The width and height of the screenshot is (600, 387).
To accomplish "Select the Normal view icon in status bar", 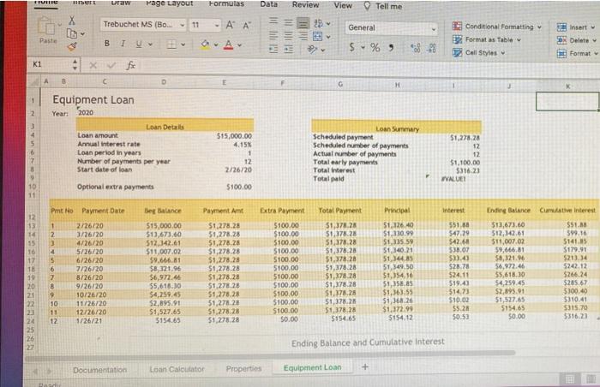I will [x=569, y=379].
